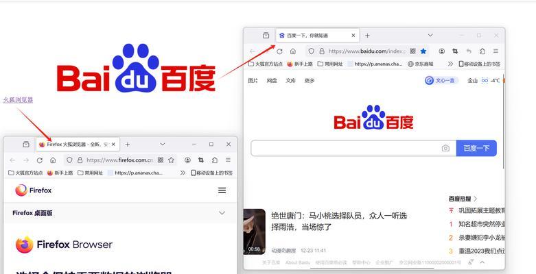Expand the Firefox 桌面版 section chevron
The image size is (536, 274).
point(222,213)
